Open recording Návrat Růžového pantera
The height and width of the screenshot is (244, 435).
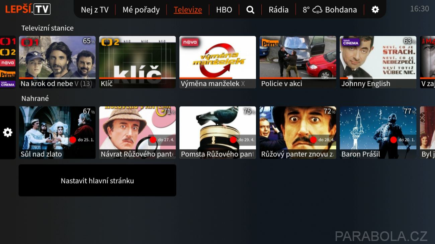pos(138,133)
